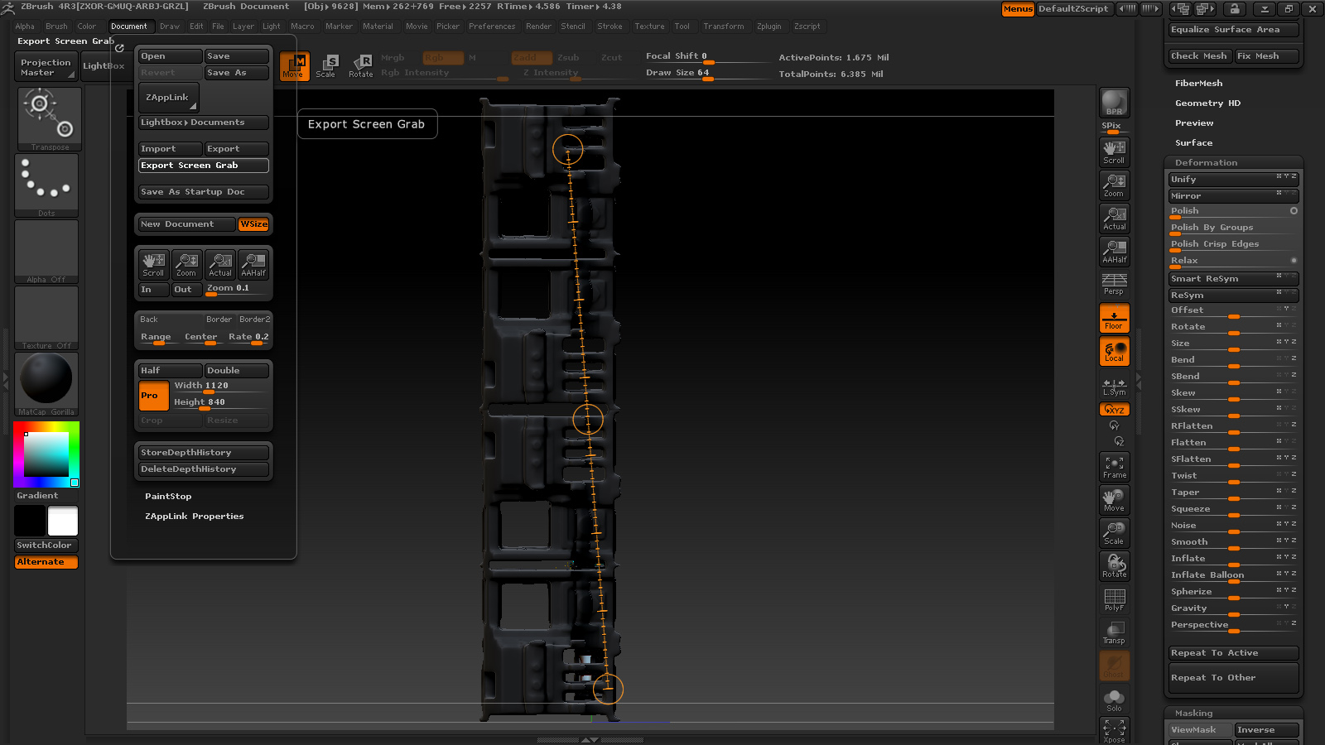Click the Transp transparency icon

point(1114,632)
